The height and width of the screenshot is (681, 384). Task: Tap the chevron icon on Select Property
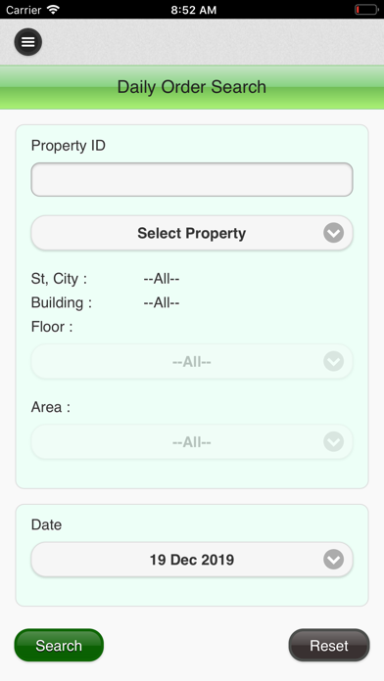click(334, 233)
